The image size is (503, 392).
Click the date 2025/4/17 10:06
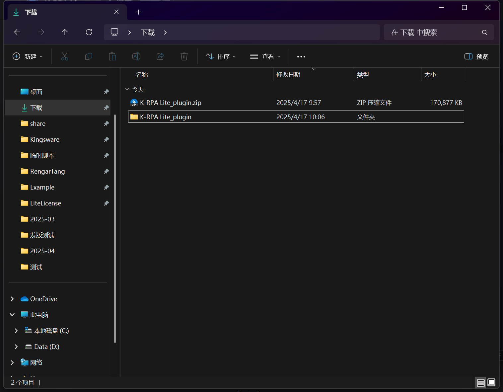coord(301,117)
